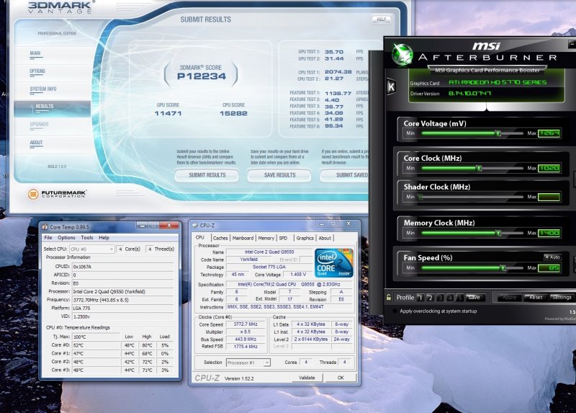Screen dimensions: 576x413
Task: Select the CPU tab in CPU-Z
Action: (200, 238)
